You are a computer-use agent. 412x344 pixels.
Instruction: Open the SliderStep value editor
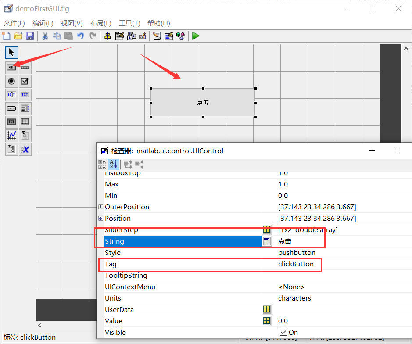[x=267, y=229]
